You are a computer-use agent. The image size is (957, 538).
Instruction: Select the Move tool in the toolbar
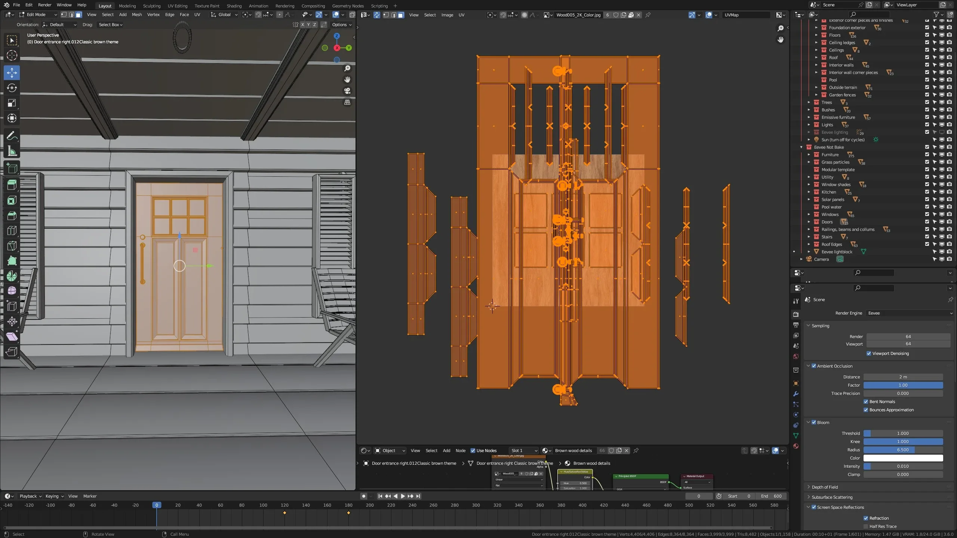[x=12, y=72]
